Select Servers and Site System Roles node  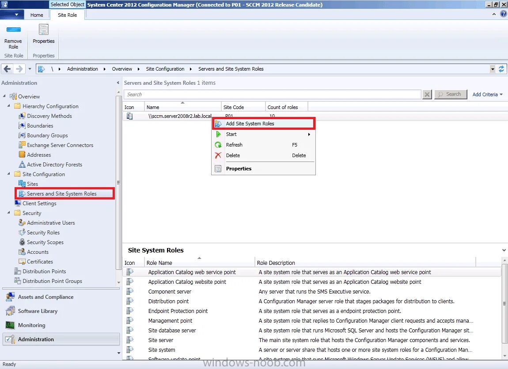point(65,194)
